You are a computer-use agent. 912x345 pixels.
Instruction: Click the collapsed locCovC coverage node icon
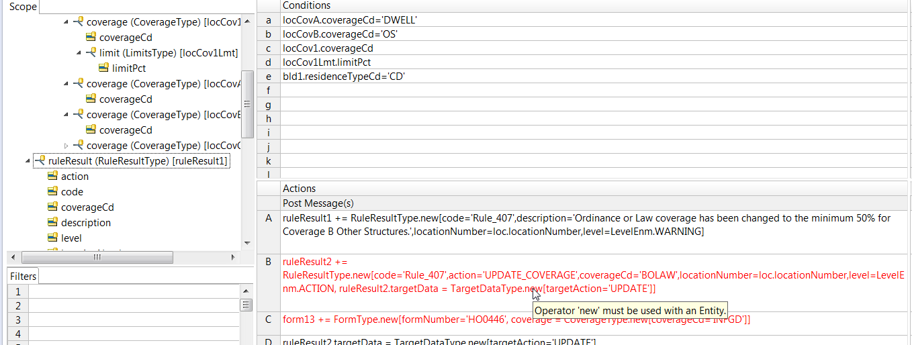pos(78,145)
